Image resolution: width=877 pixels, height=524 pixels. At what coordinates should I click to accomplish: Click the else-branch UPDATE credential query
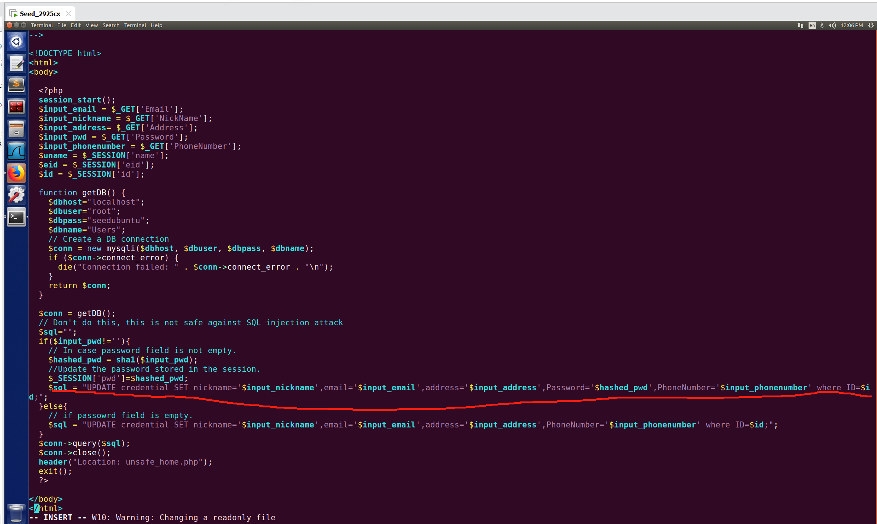click(413, 425)
